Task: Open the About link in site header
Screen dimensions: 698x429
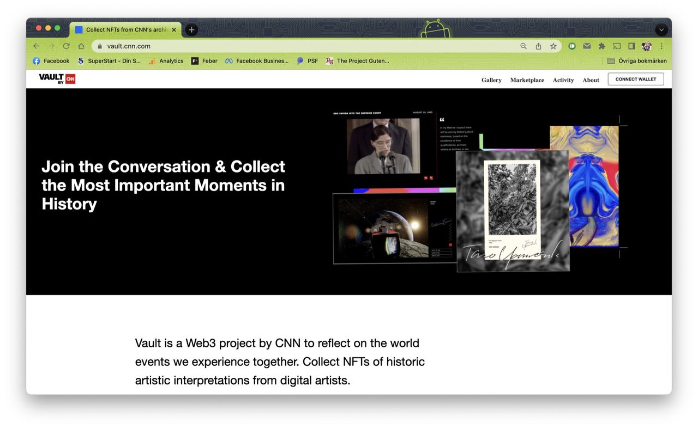Action: (x=591, y=80)
